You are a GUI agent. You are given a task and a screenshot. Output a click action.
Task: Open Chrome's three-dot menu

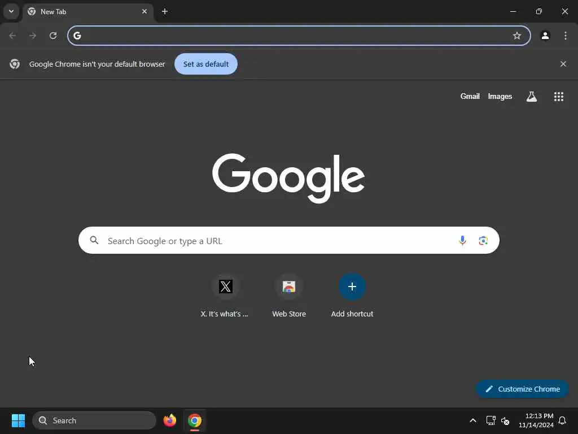pyautogui.click(x=566, y=36)
